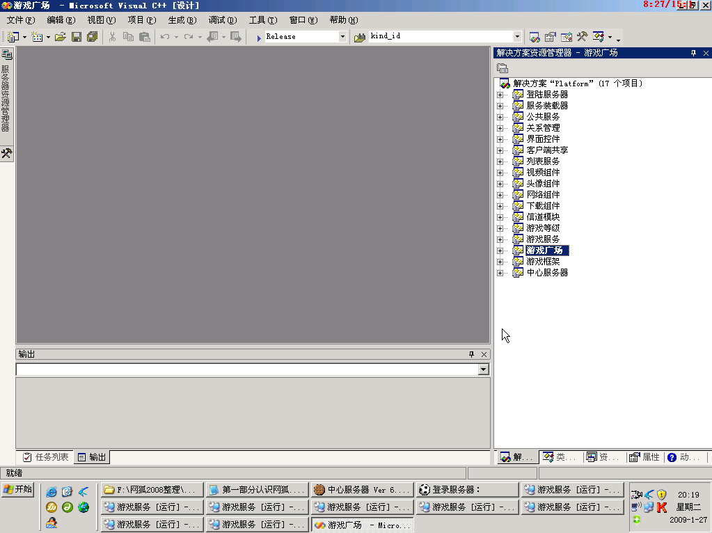712x533 pixels.
Task: Open Toolbox with the hammer-wrench toolbar icon
Action: (x=582, y=37)
